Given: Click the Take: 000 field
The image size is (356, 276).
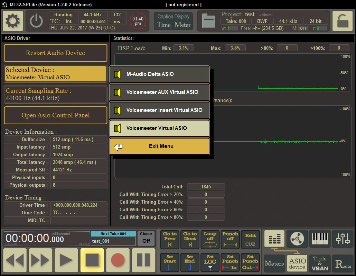Looking at the screenshot, I should click(236, 21).
